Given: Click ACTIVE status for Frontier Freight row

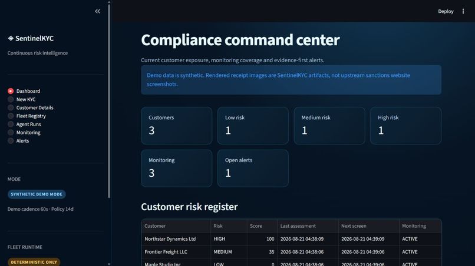Looking at the screenshot, I should pos(420,252).
